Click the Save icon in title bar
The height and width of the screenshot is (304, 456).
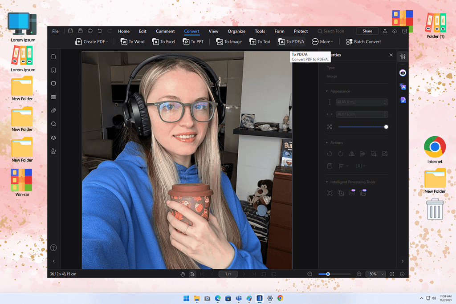(70, 31)
